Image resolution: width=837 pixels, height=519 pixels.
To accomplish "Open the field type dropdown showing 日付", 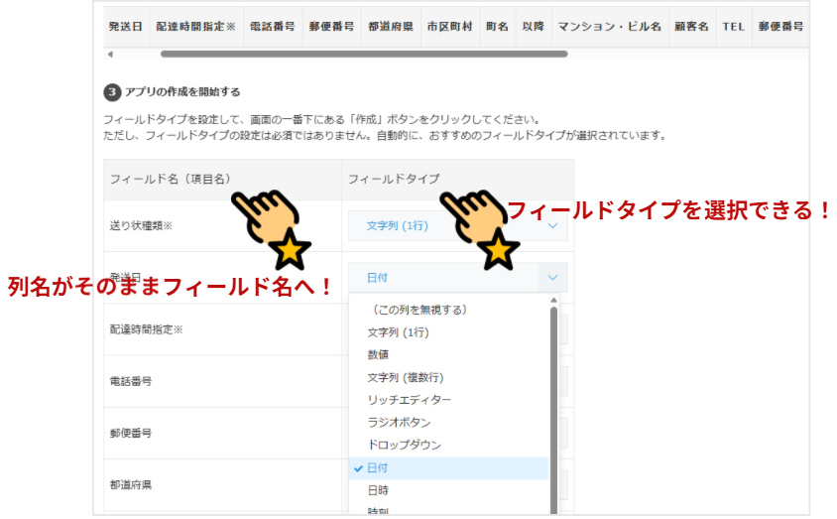I will [x=457, y=278].
